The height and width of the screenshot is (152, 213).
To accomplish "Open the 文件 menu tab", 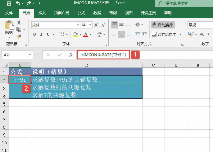I will click(9, 13).
